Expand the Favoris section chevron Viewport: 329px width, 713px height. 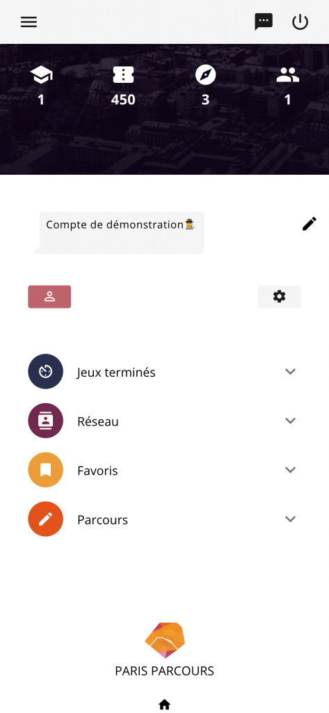(290, 470)
